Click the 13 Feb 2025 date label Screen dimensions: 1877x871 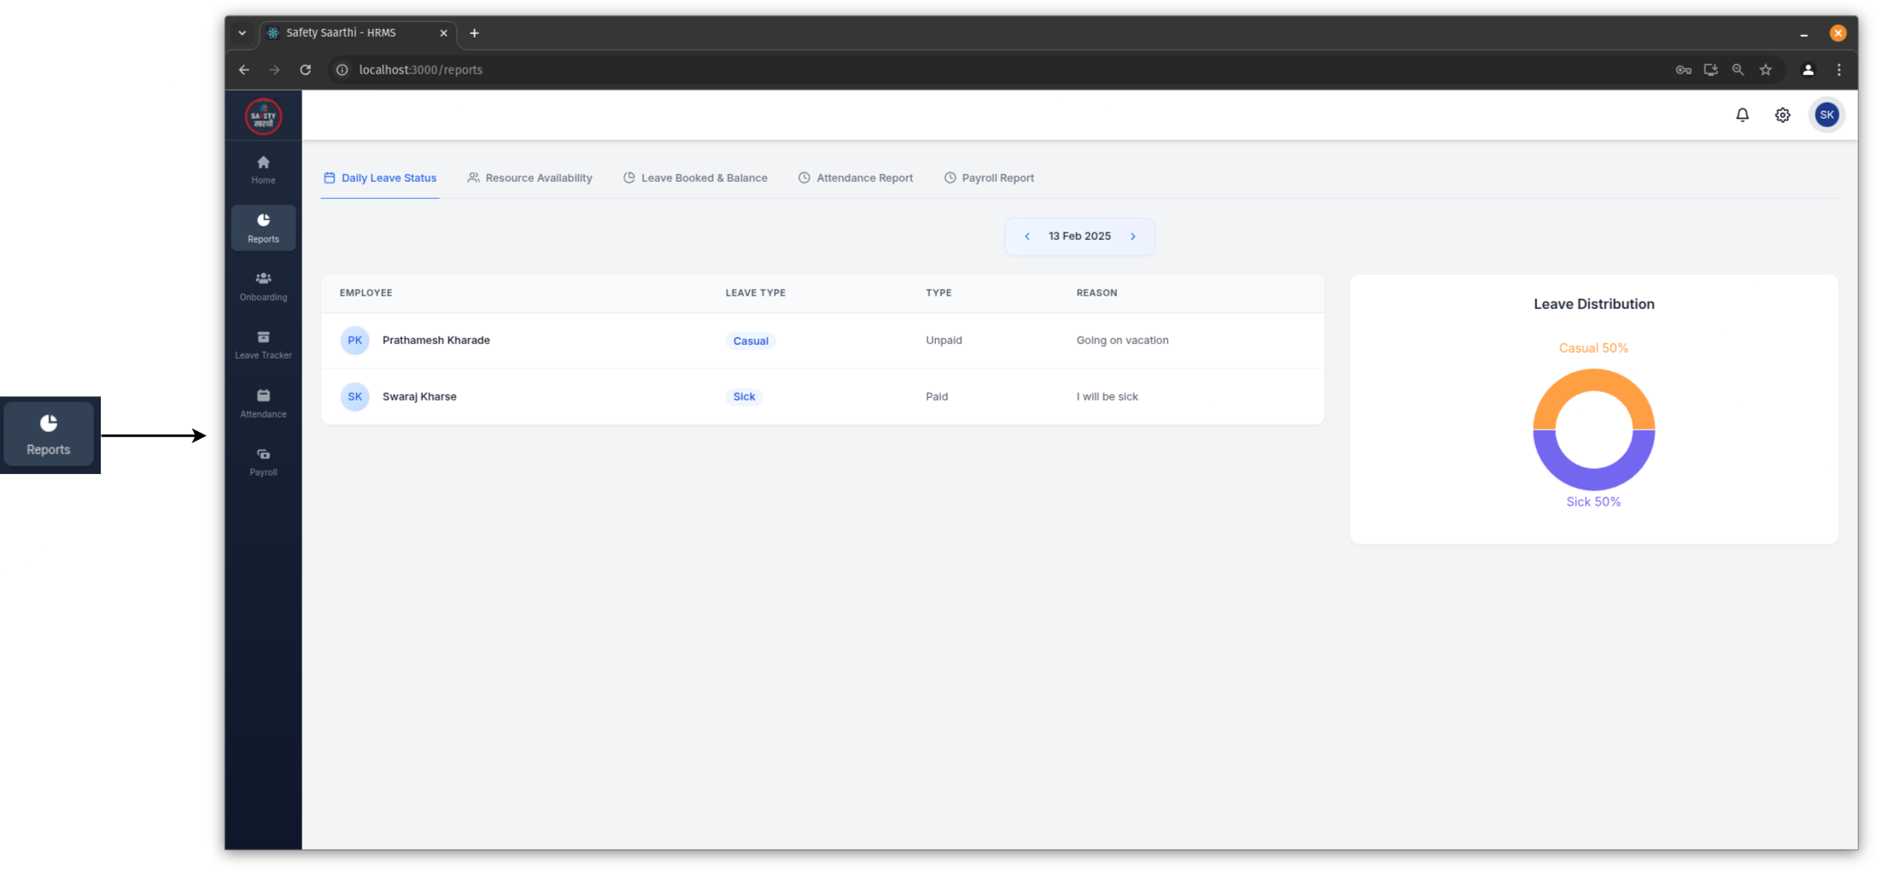[x=1079, y=237]
